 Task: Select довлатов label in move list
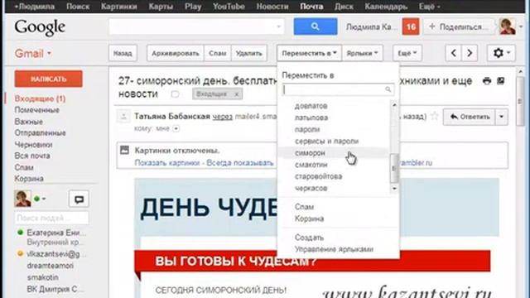click(x=311, y=106)
